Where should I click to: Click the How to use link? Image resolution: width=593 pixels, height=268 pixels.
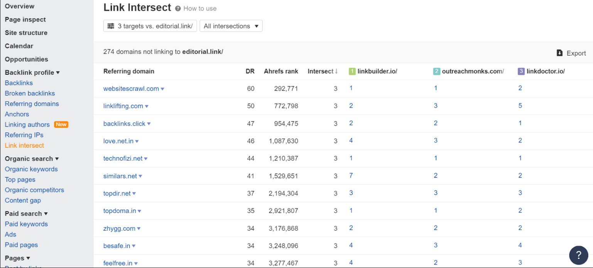click(200, 8)
